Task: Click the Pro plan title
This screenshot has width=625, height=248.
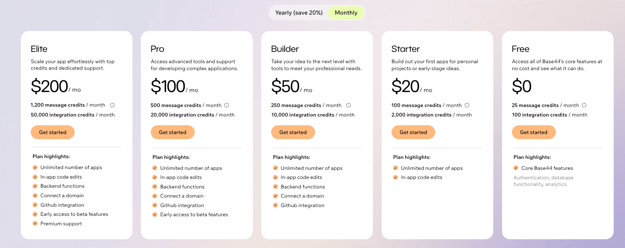Action: pos(157,49)
